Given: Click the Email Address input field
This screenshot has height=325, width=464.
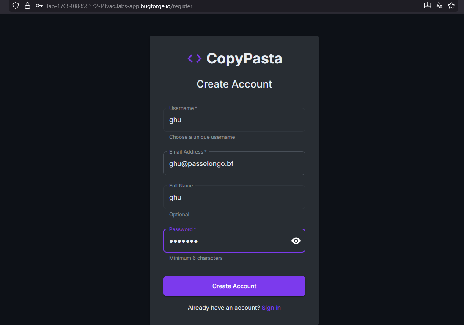Looking at the screenshot, I should pyautogui.click(x=234, y=163).
